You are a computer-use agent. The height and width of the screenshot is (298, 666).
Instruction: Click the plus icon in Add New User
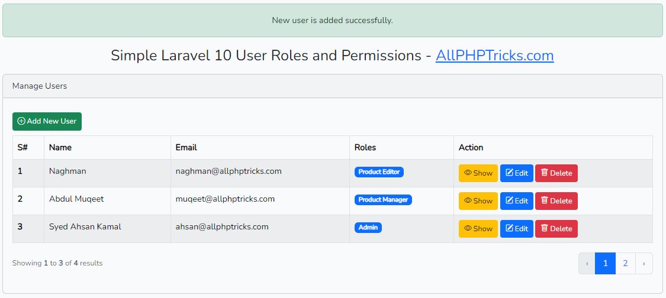pos(21,121)
